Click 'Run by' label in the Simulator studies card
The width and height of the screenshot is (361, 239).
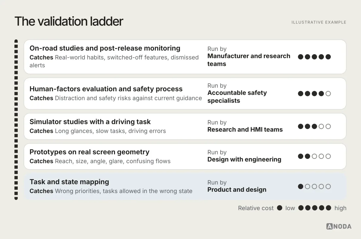coord(217,123)
